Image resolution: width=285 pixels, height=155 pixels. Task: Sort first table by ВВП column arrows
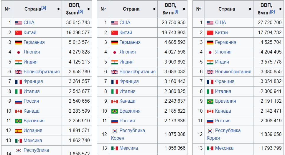88,9
